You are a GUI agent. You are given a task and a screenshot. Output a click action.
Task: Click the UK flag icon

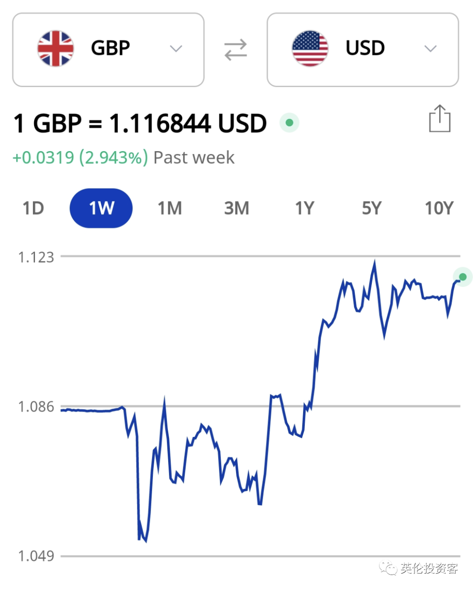click(56, 48)
